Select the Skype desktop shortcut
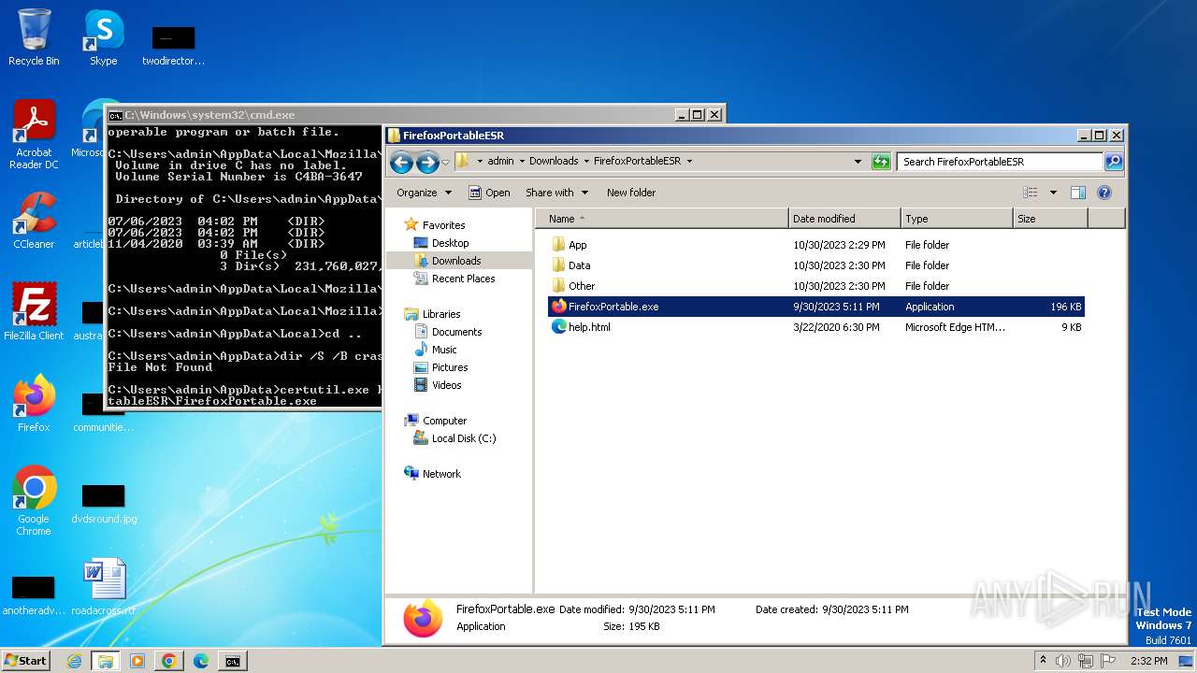Image resolution: width=1197 pixels, height=673 pixels. click(104, 37)
